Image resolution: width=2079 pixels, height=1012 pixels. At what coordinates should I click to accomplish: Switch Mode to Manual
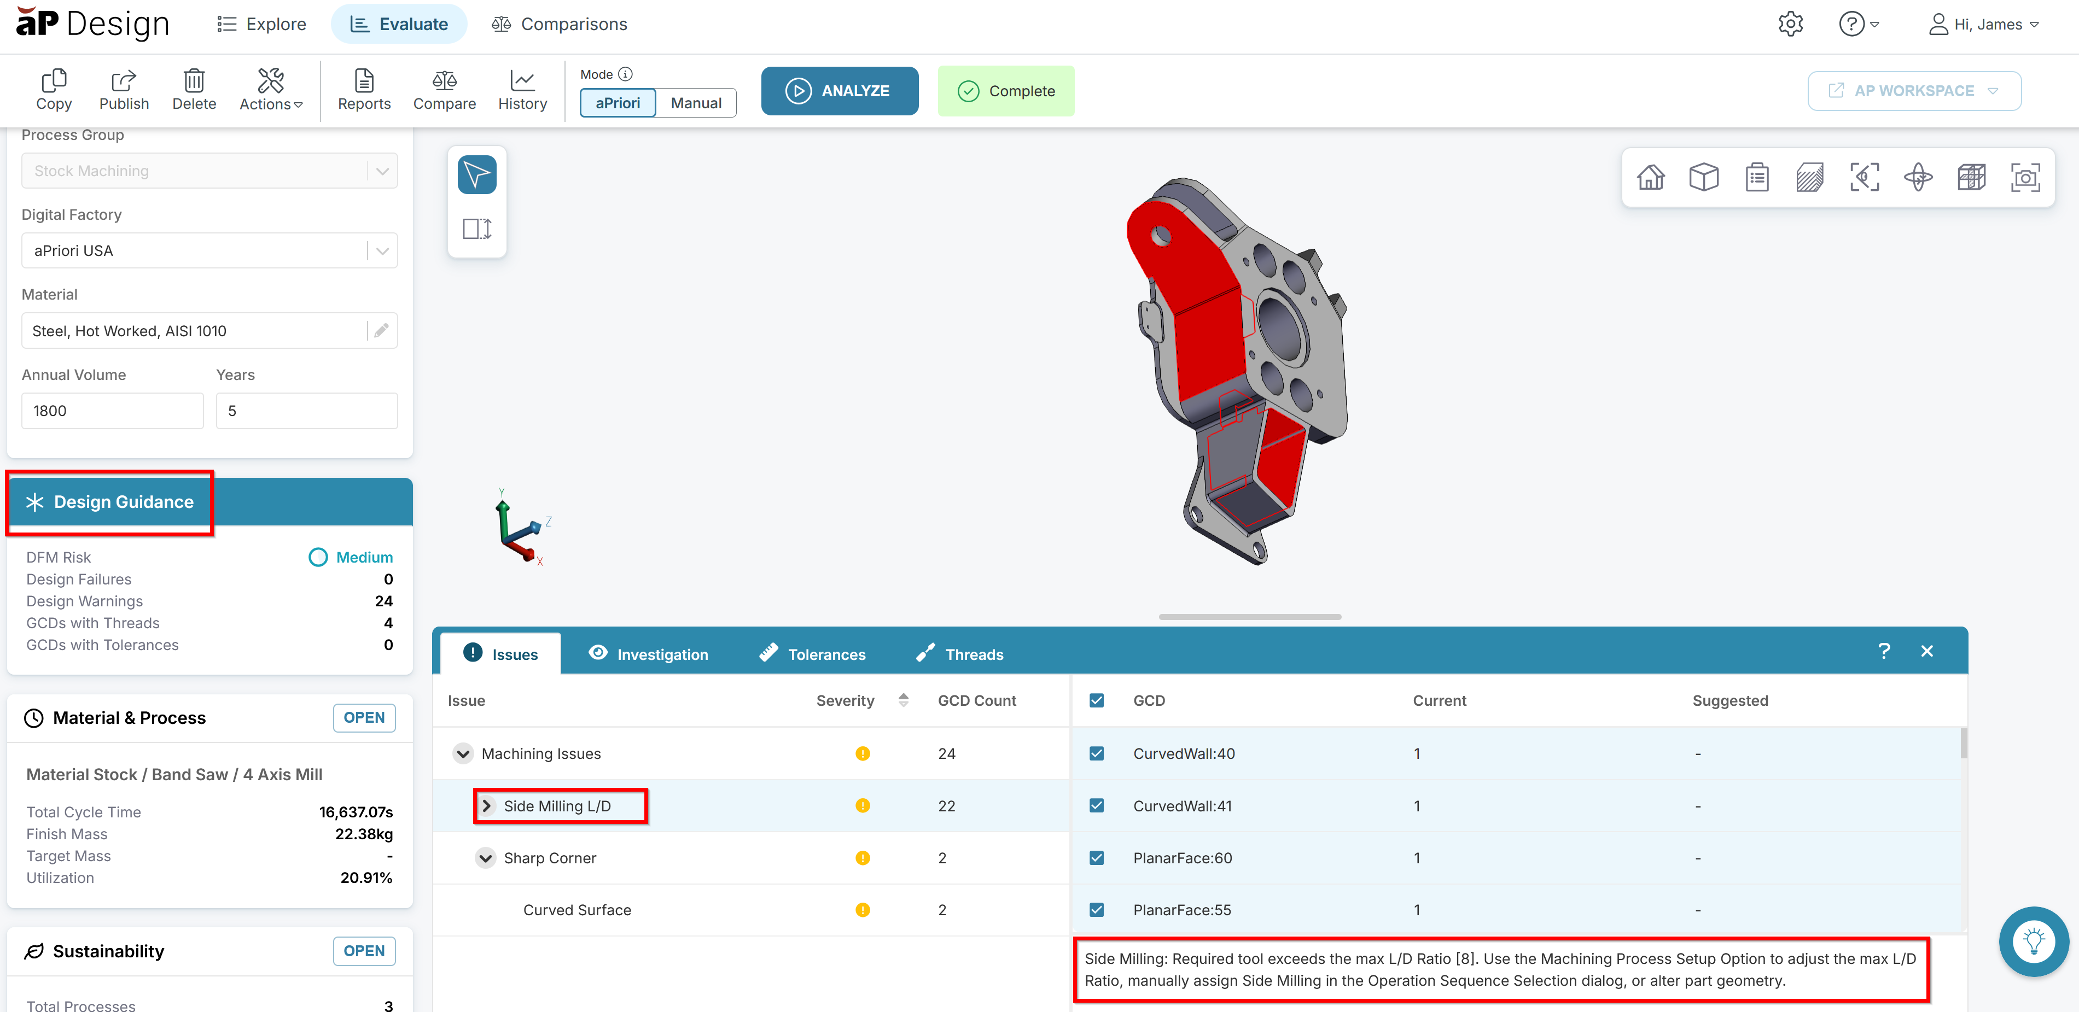coord(696,103)
